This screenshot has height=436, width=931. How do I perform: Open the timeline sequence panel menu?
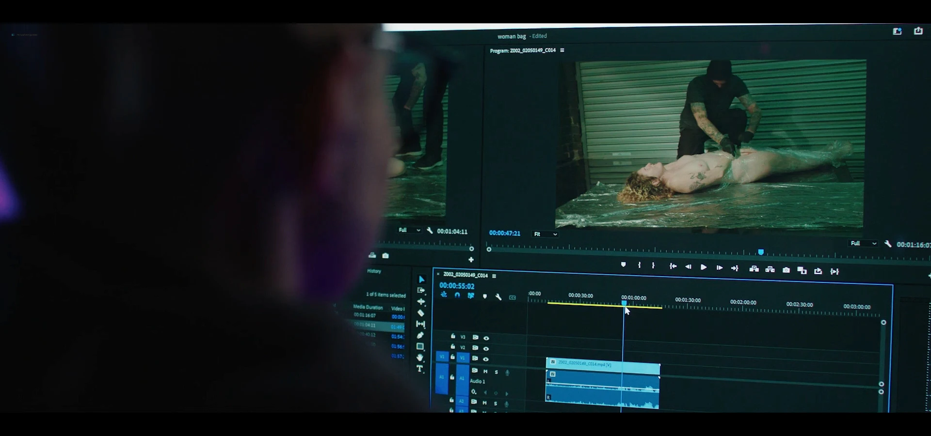click(x=494, y=276)
